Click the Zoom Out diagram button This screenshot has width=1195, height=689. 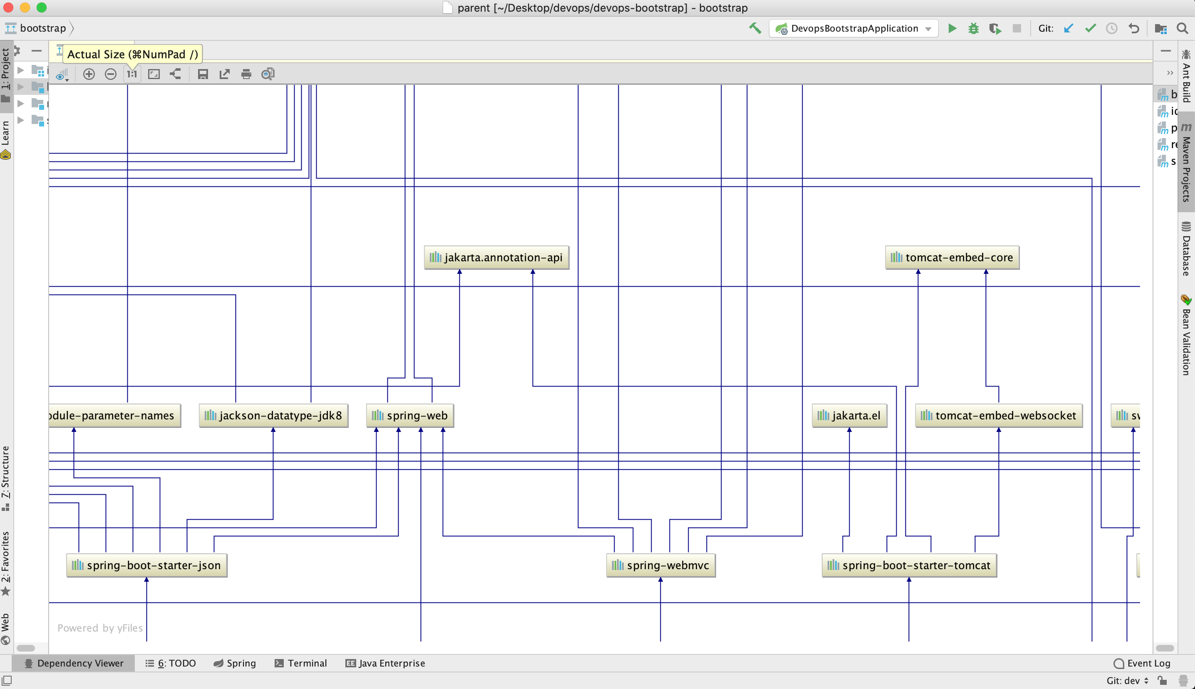tap(111, 74)
